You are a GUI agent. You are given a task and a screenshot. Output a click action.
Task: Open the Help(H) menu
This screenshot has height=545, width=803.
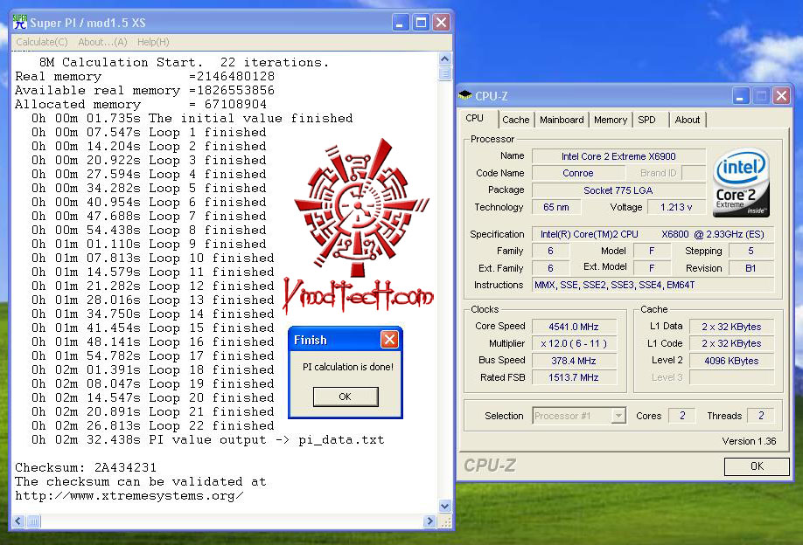[x=153, y=42]
